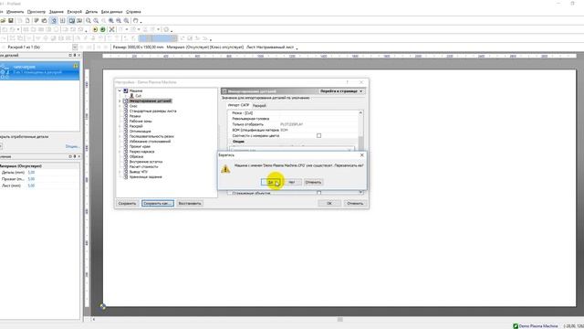The width and height of the screenshot is (584, 329).
Task: Open the 'Перейти к странице' dropdown
Action: (x=341, y=91)
